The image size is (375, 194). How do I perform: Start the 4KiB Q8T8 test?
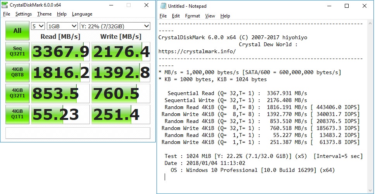pos(17,72)
